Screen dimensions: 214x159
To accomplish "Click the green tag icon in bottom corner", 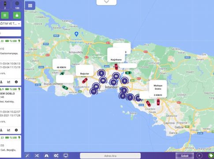I will tap(211, 155).
